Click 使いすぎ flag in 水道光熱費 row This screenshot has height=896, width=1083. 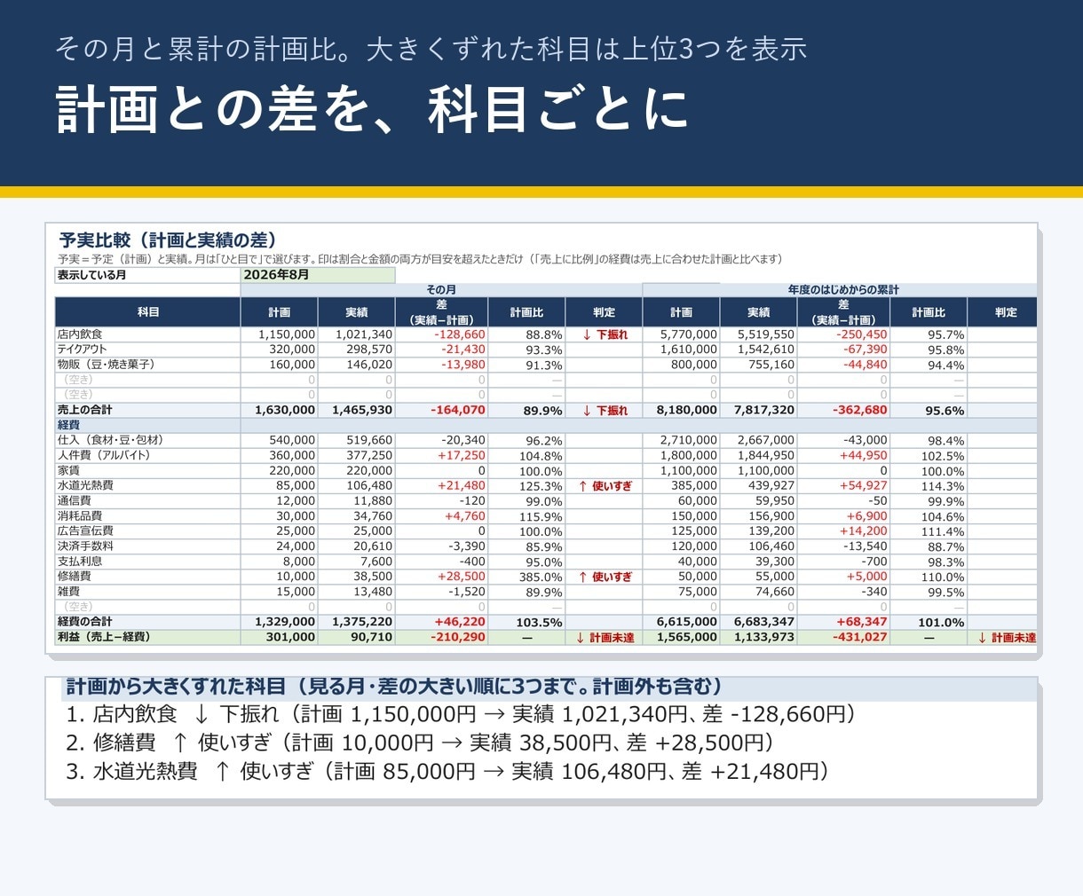click(604, 485)
